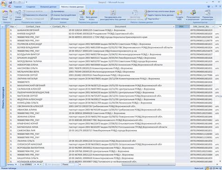Open Диспетчер кнопочных форм
This screenshot has height=170, width=222.
coord(160,11)
